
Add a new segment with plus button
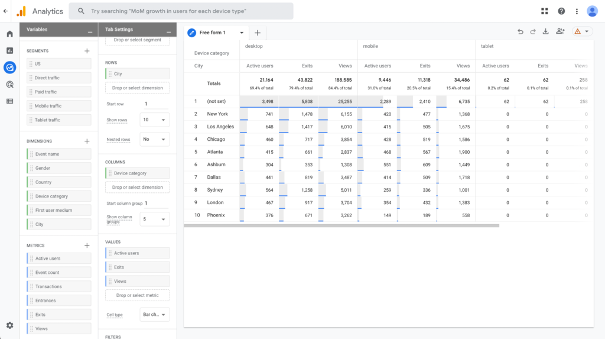pyautogui.click(x=87, y=51)
